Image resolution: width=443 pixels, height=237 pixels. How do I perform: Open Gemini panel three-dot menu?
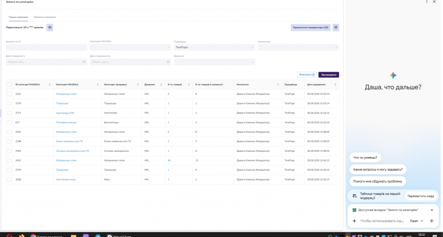(427, 2)
